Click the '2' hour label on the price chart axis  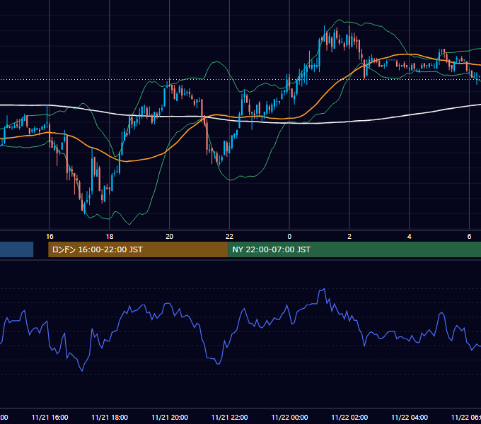point(349,237)
